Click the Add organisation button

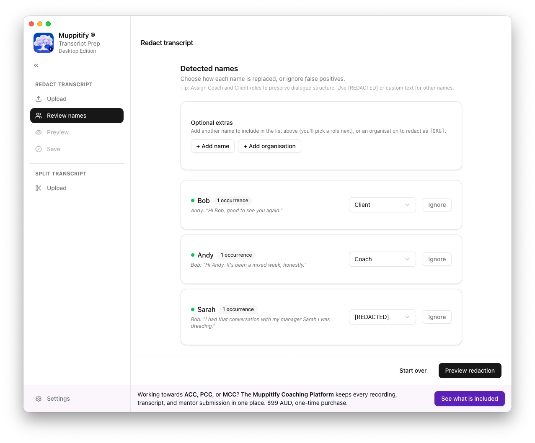click(x=269, y=146)
